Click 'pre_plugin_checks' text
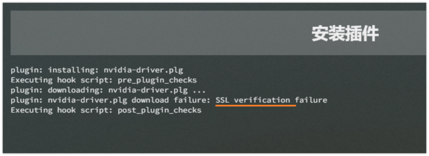Screen dimensions: 429x156 pyautogui.click(x=157, y=80)
